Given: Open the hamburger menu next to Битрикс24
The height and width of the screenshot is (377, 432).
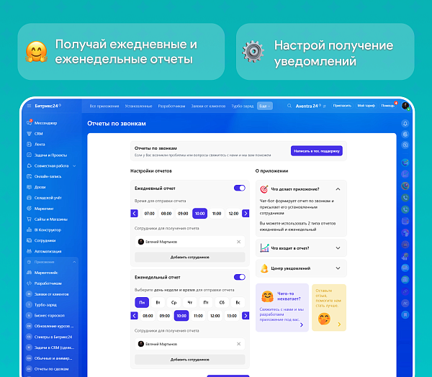Looking at the screenshot, I should pyautogui.click(x=30, y=106).
